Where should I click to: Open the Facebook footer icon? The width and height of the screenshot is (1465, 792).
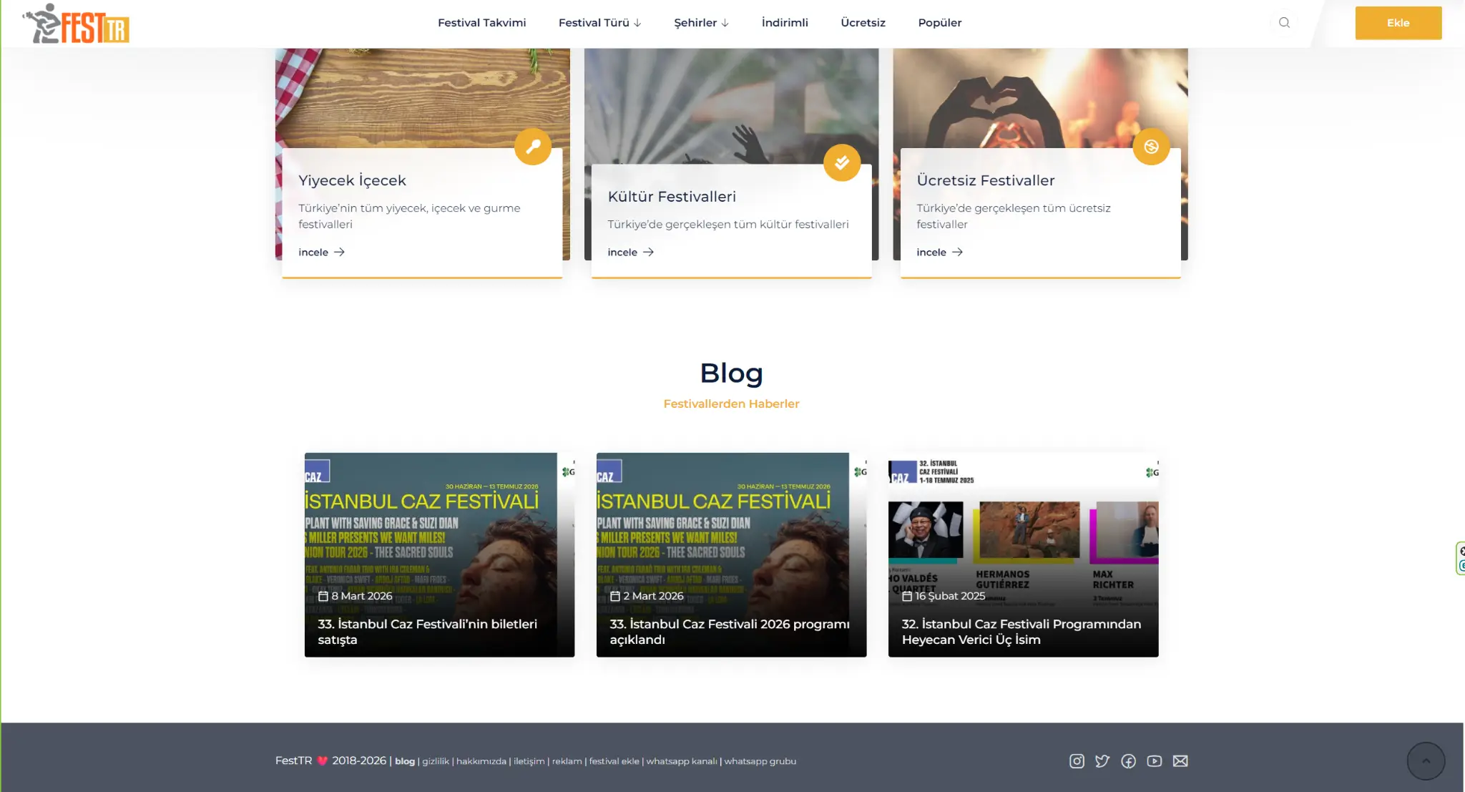pos(1128,761)
